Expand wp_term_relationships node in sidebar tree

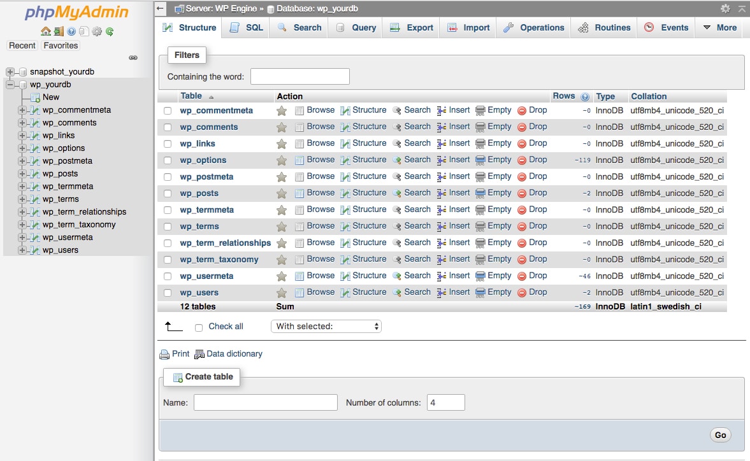tap(22, 211)
